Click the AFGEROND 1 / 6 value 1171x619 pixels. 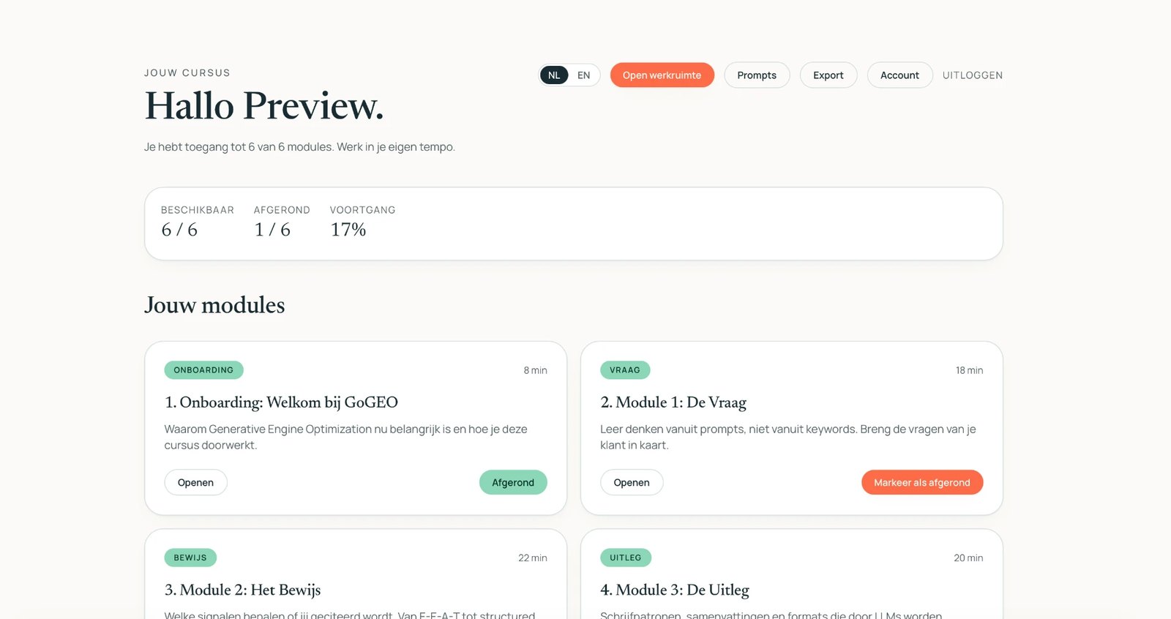click(x=272, y=230)
